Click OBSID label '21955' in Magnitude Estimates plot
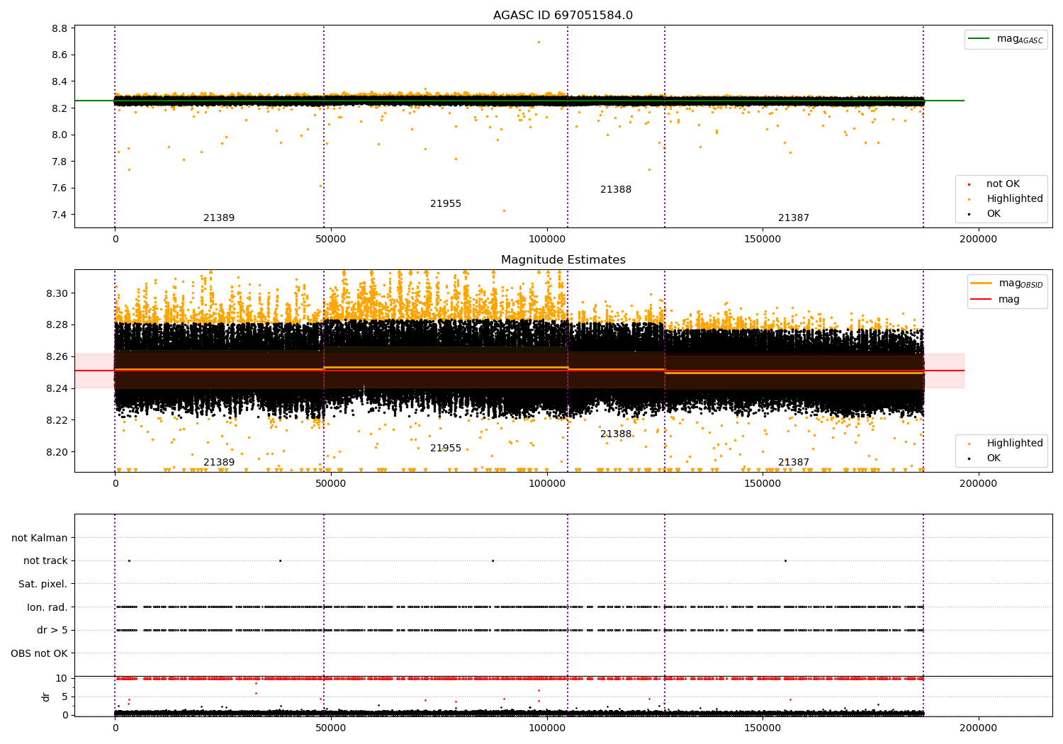Viewport: 1063px width, 744px height. click(446, 449)
